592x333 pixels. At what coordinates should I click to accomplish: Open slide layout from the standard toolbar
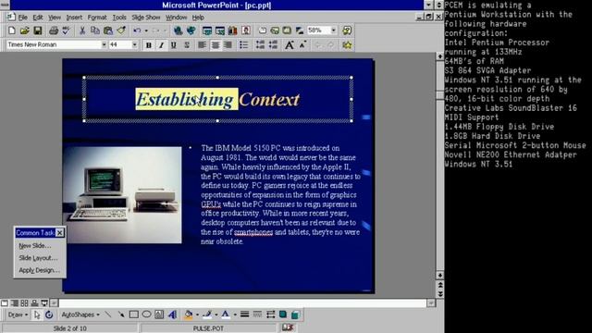click(x=275, y=31)
